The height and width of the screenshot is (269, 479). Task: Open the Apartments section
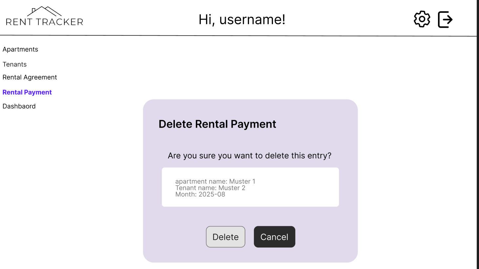pyautogui.click(x=20, y=49)
